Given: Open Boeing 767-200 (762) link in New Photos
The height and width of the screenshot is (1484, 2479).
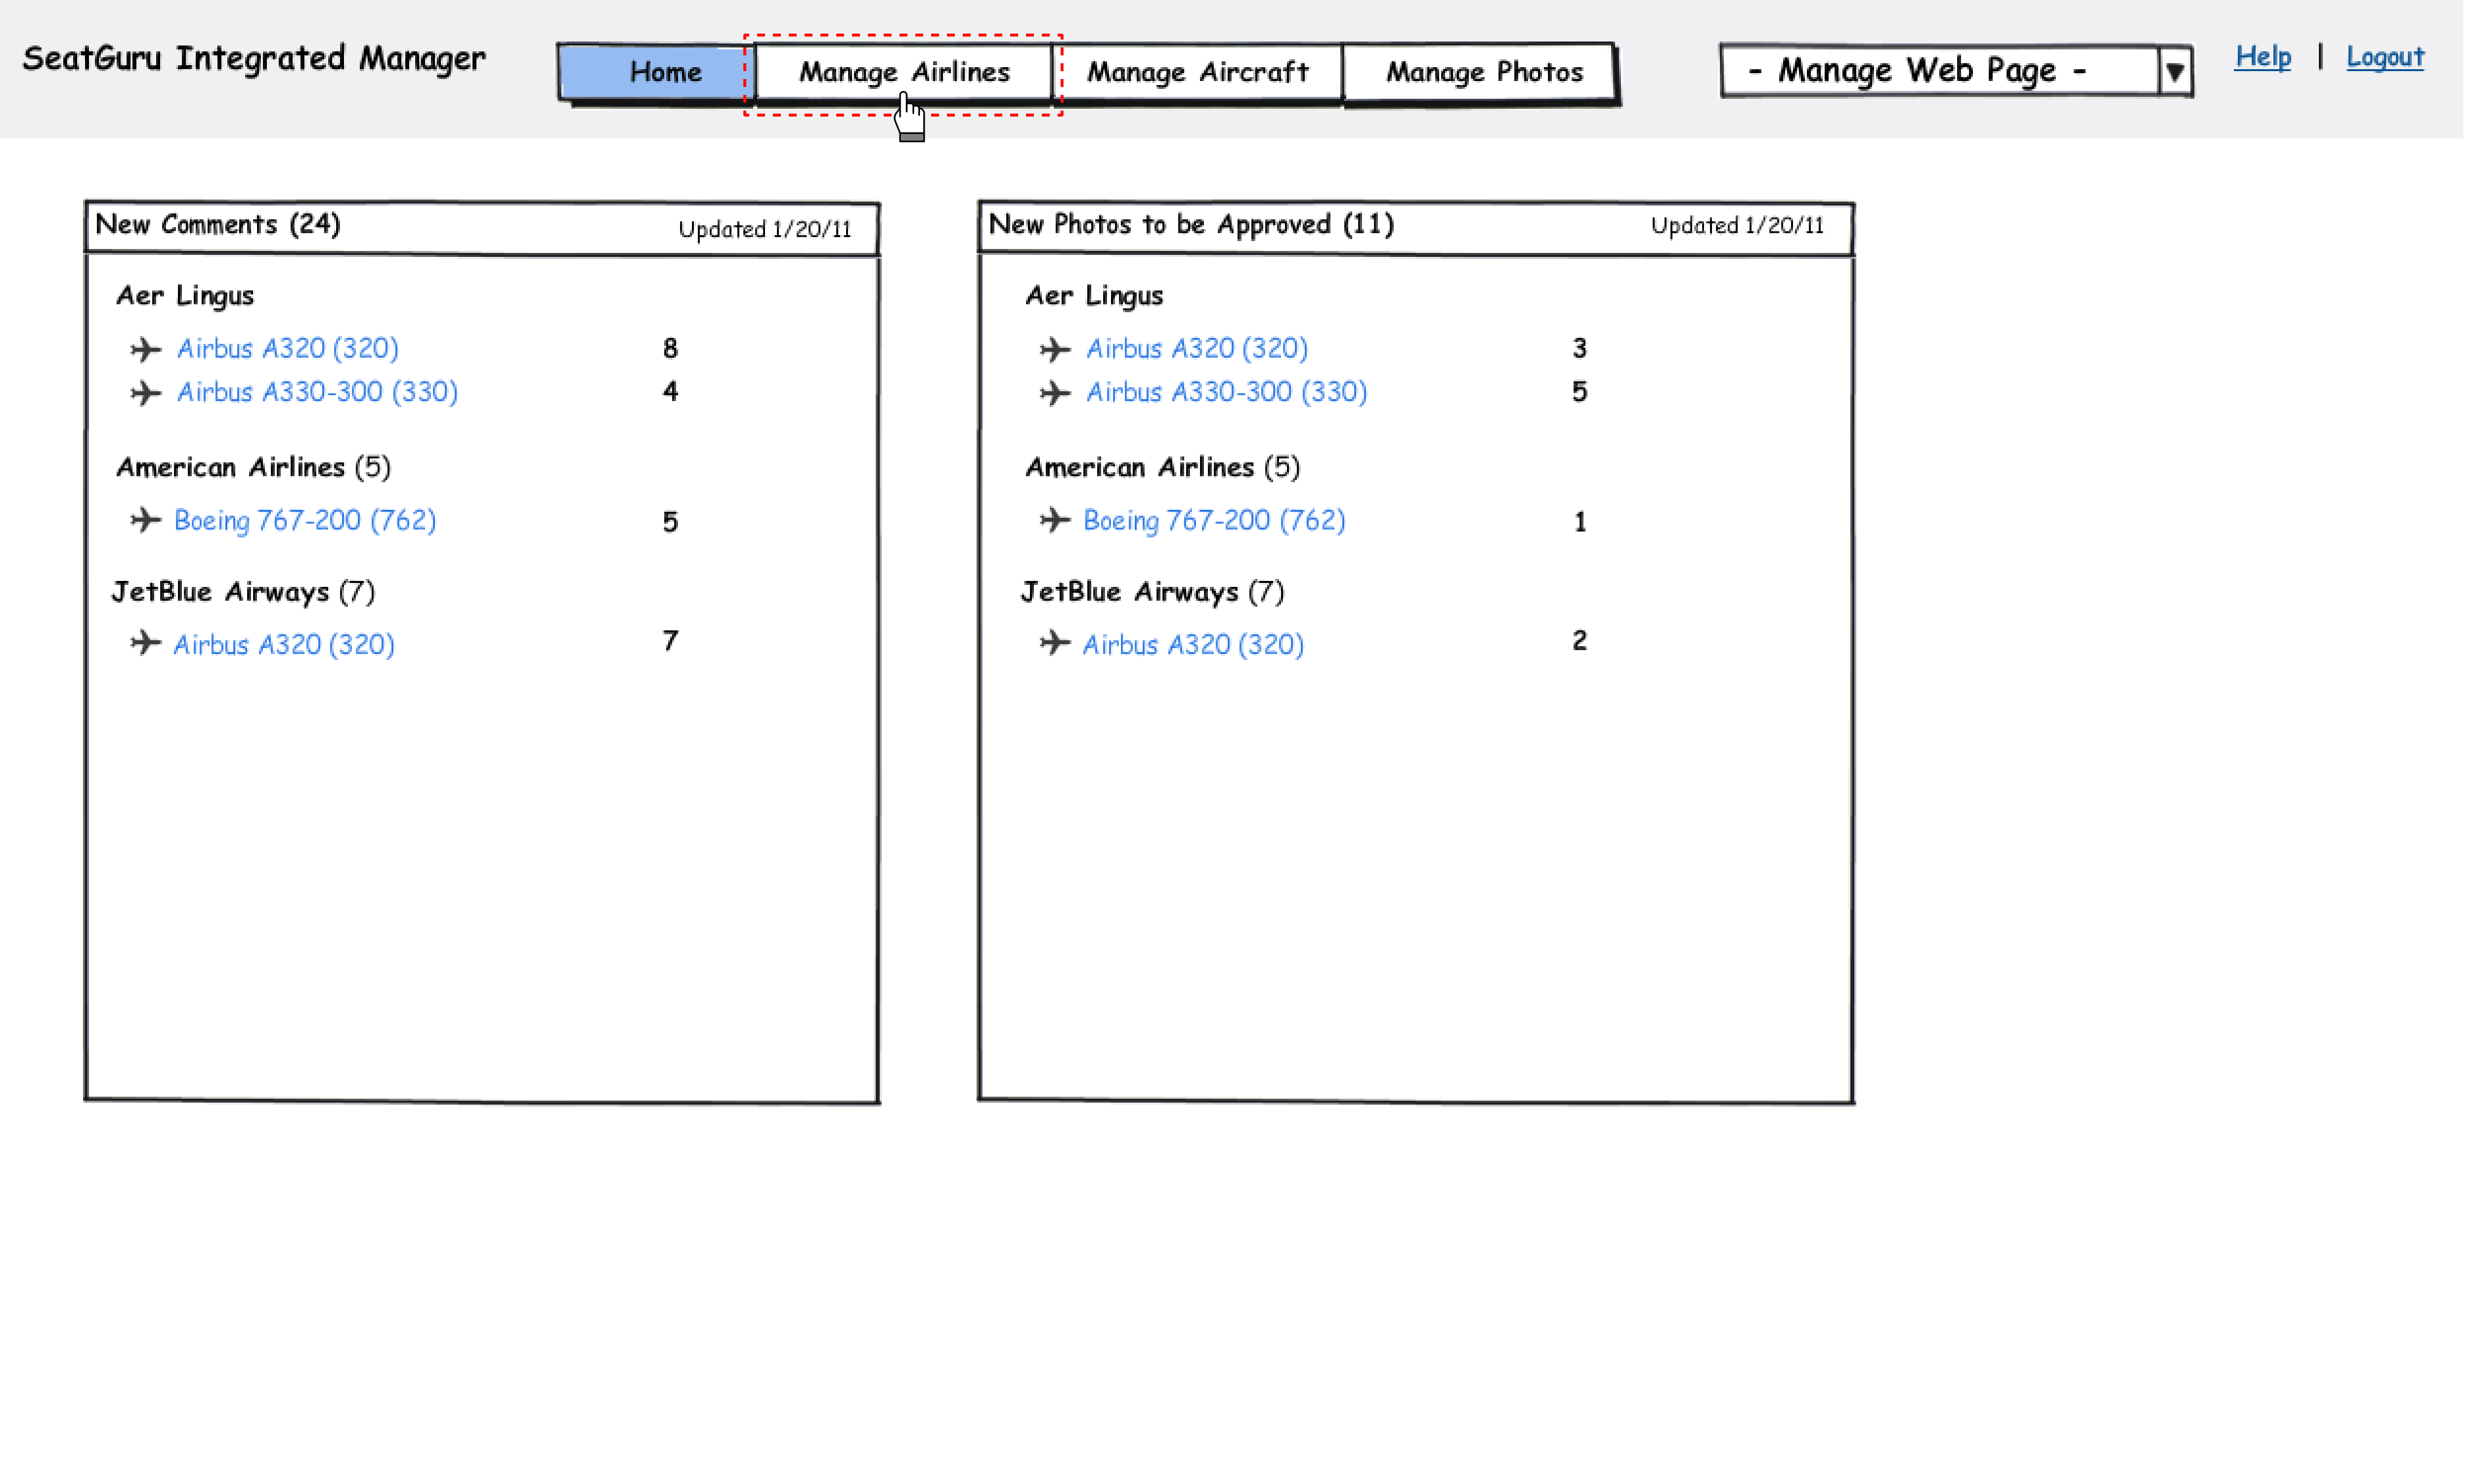Looking at the screenshot, I should (1214, 520).
